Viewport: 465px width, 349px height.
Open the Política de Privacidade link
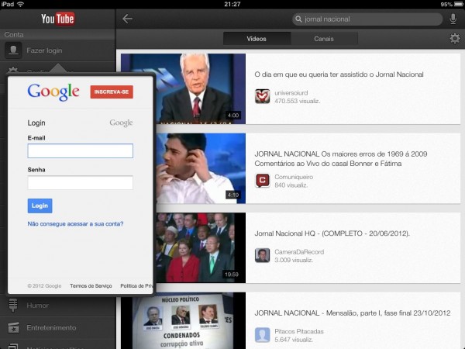coord(136,285)
